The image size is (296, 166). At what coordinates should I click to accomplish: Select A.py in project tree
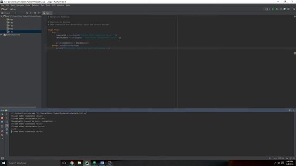[10, 19]
